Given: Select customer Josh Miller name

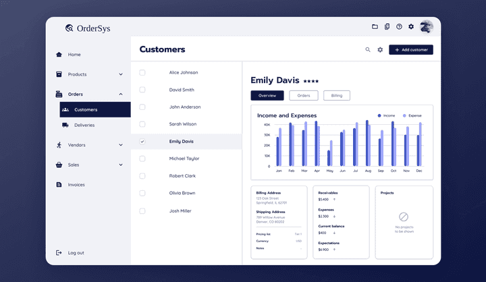Looking at the screenshot, I should [180, 211].
